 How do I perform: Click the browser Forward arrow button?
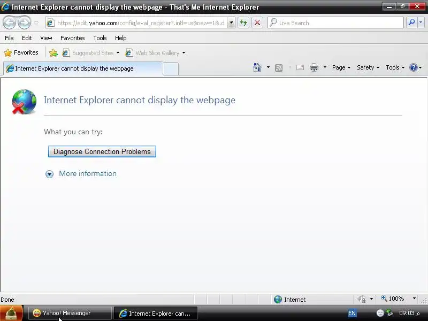[x=24, y=22]
